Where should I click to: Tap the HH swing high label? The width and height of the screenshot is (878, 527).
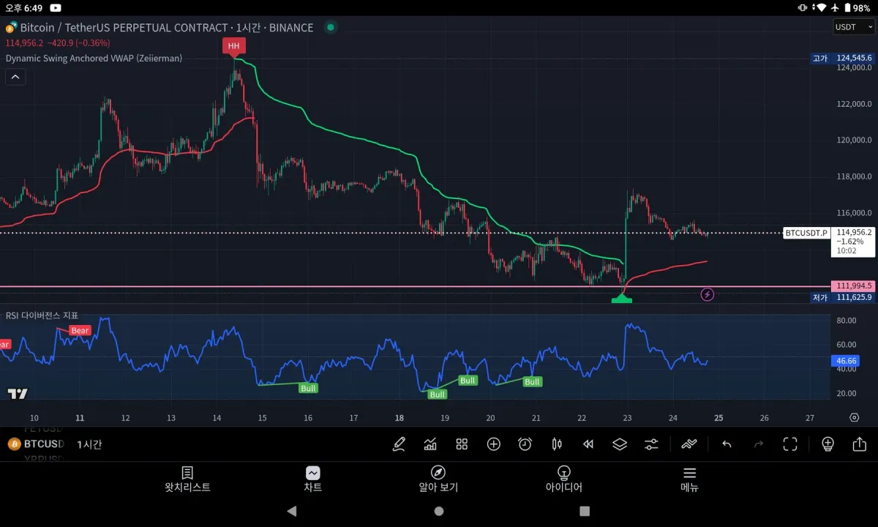pyautogui.click(x=233, y=47)
